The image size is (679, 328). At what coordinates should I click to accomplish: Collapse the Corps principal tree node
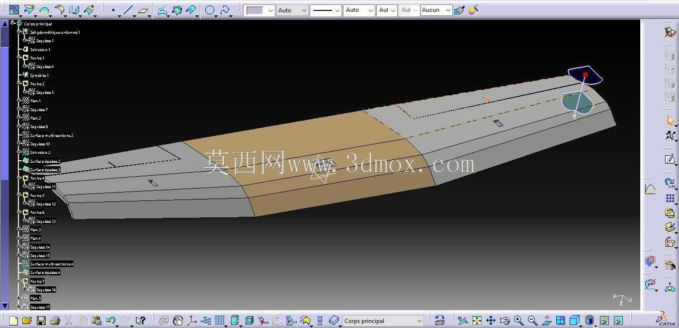[13, 23]
